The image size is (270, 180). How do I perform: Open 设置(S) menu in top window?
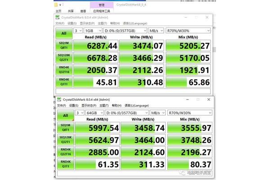[72, 23]
